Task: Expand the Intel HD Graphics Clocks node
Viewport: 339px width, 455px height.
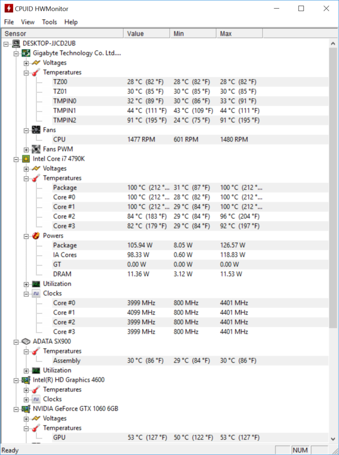Action: click(x=26, y=400)
